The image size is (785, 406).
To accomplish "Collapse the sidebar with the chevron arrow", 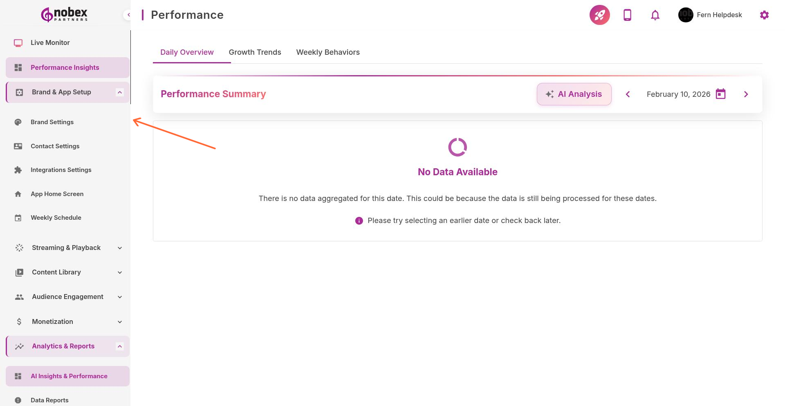I will [x=128, y=15].
